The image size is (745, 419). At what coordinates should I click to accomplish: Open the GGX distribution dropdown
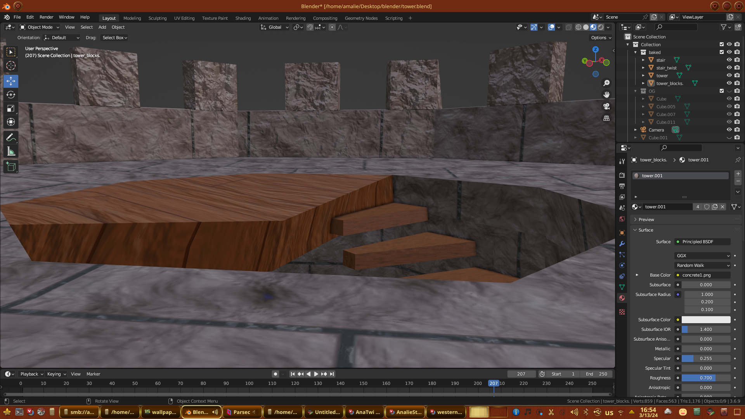pyautogui.click(x=703, y=256)
